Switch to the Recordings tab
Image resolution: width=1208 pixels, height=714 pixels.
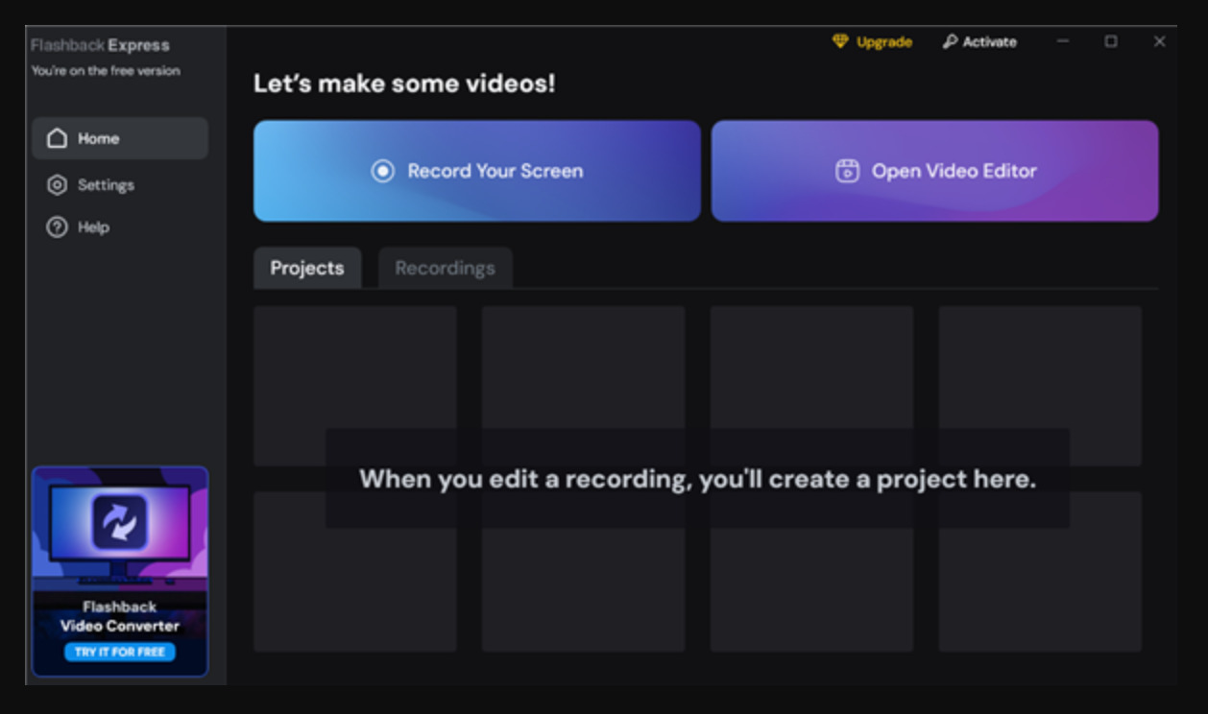445,268
